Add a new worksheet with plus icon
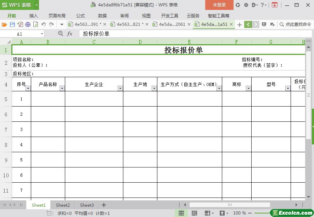Screen dimensions: 314x217 (x=104, y=205)
